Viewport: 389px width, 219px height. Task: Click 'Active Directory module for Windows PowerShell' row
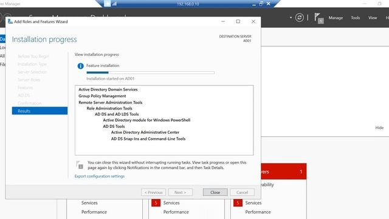click(146, 120)
